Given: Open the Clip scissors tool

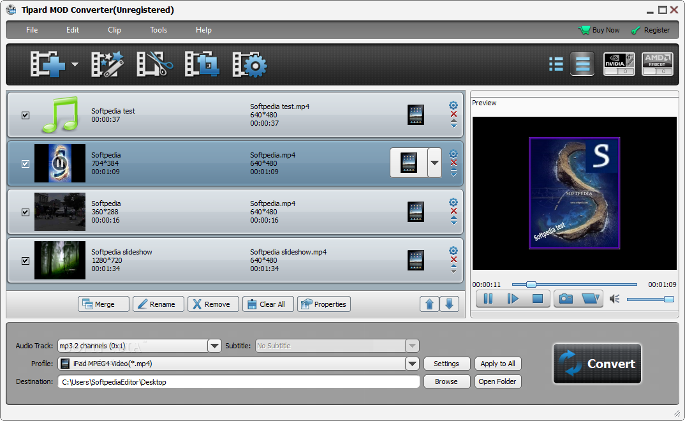Looking at the screenshot, I should [x=154, y=64].
